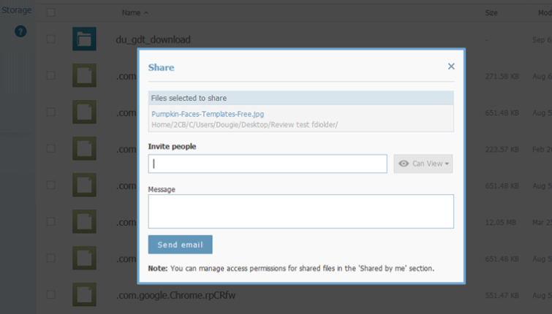Tick checkbox of the 12.05 MB file
Viewport: 552px width, 314px height.
tap(50, 221)
